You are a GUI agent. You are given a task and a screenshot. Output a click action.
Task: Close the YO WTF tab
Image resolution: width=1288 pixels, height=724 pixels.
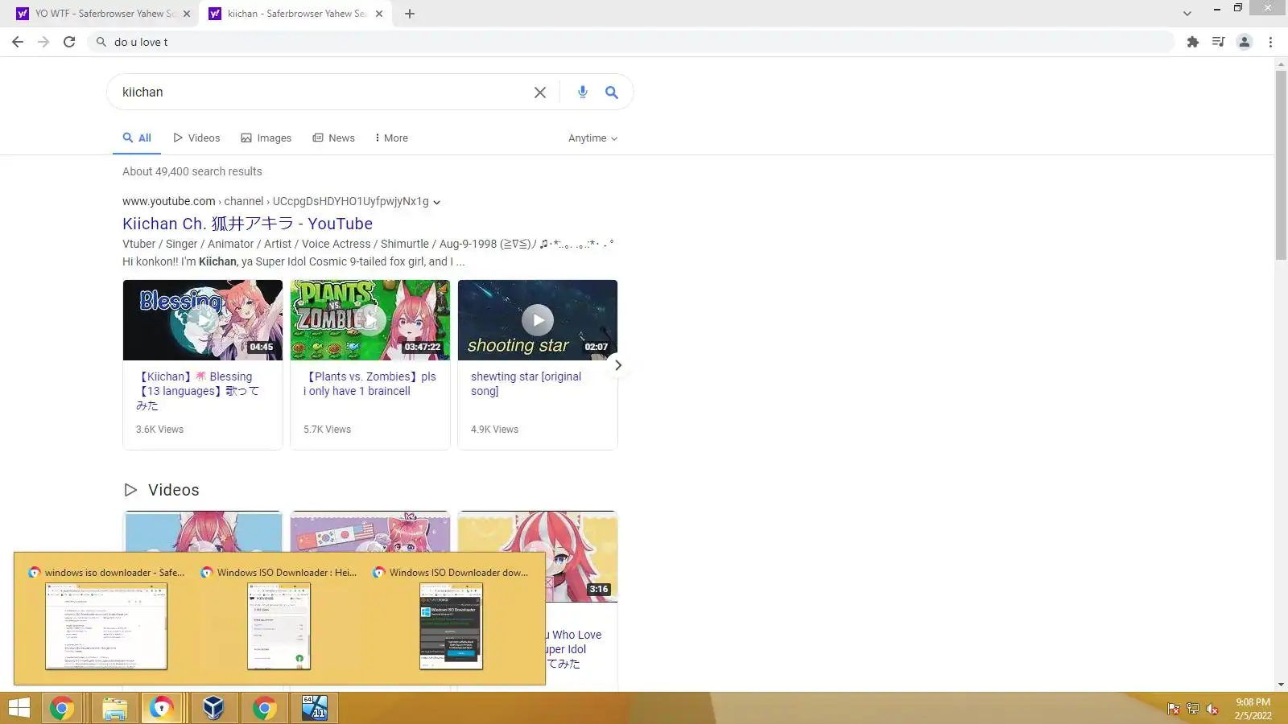187,14
